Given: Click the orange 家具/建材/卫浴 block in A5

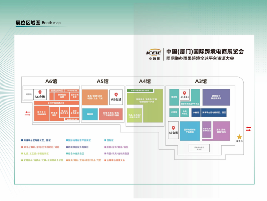Looking at the screenshot, I should click(x=95, y=97).
